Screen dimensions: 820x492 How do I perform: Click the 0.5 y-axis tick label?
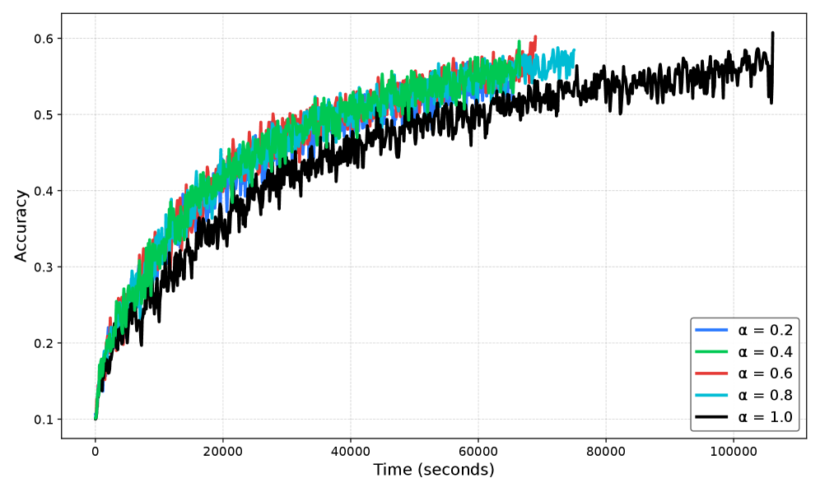(x=44, y=115)
